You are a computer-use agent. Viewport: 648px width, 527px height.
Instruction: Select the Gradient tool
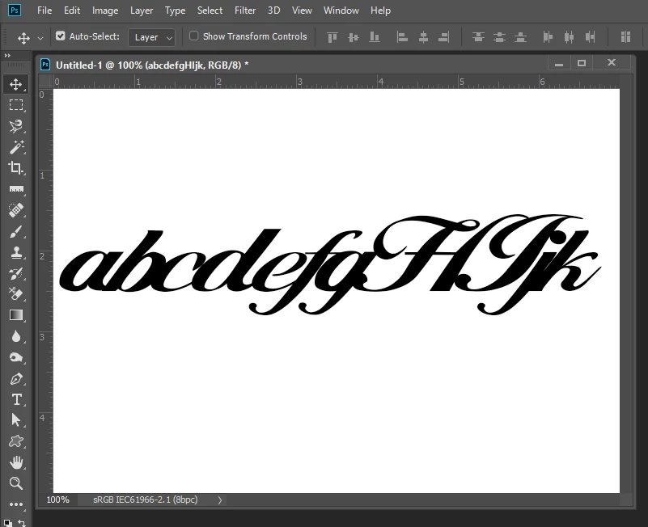click(x=16, y=315)
